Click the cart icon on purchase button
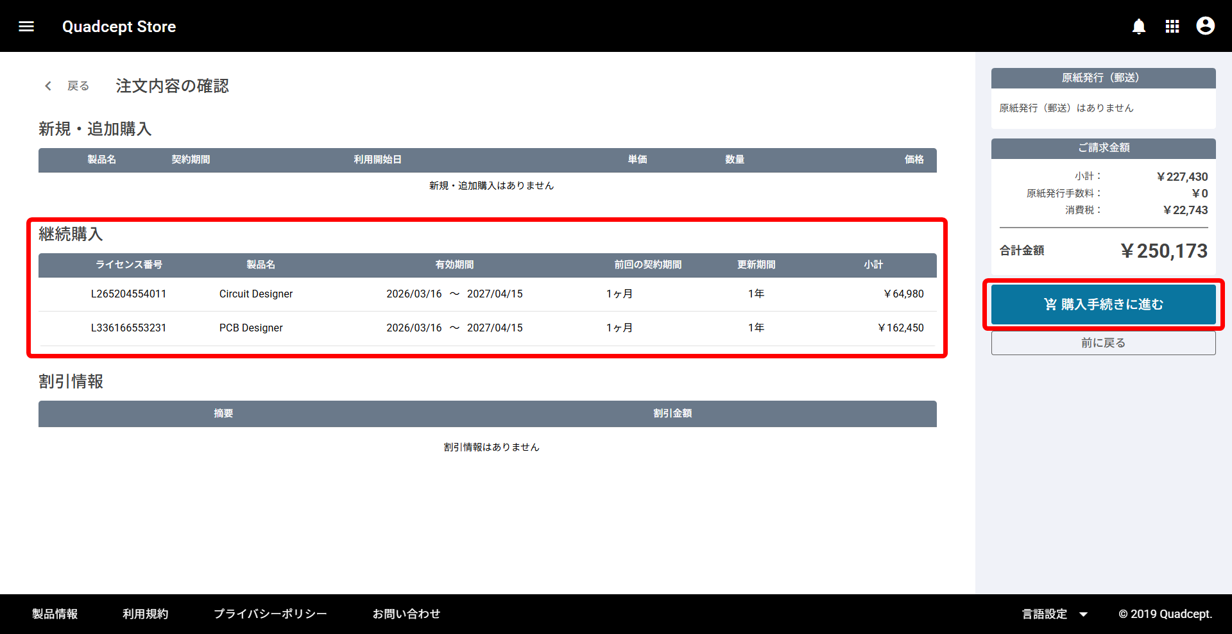 point(1050,304)
